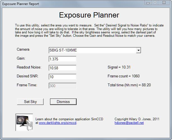Minimize the Exposure Planner Report window

(x=148, y=3)
